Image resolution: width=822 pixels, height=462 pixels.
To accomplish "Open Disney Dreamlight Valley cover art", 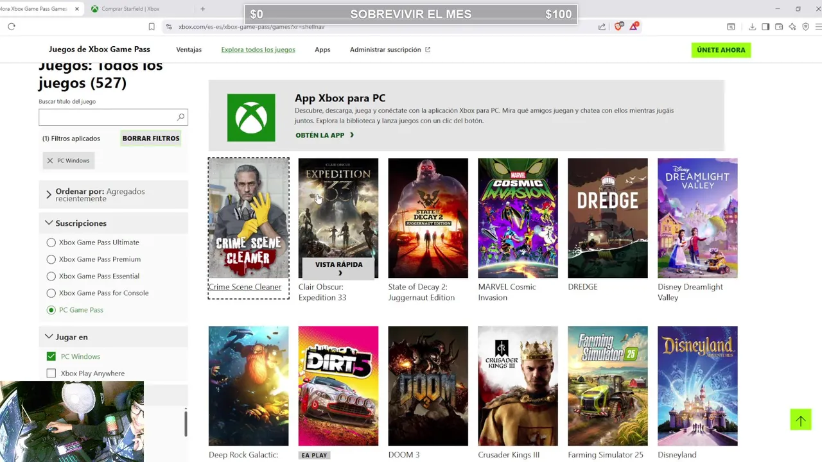I will [697, 218].
